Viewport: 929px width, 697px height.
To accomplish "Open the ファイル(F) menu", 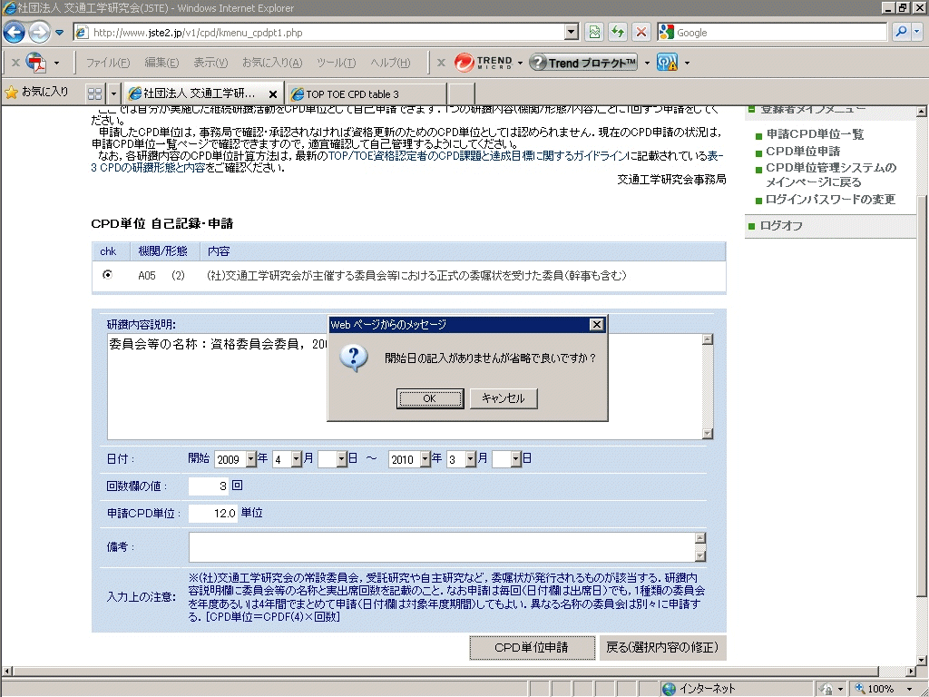I will (x=108, y=63).
